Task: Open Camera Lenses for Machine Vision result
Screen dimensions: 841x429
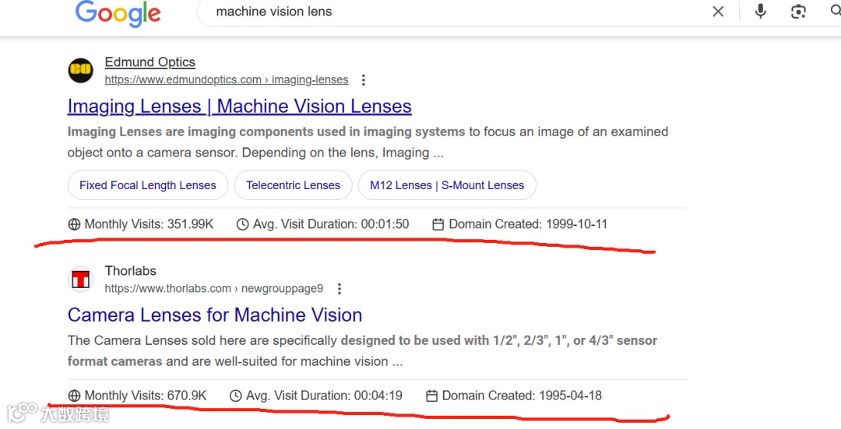Action: click(x=215, y=315)
